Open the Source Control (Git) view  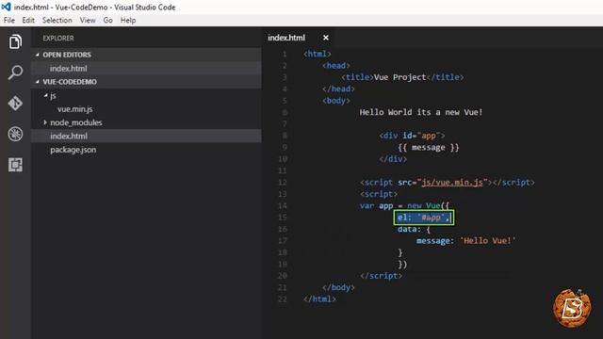click(15, 103)
